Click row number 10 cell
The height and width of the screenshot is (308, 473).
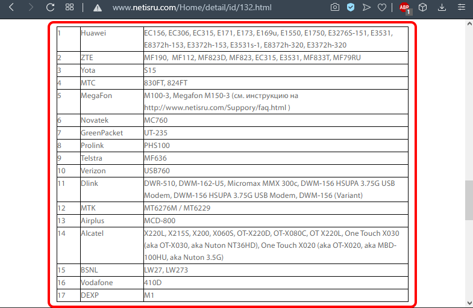[69, 171]
